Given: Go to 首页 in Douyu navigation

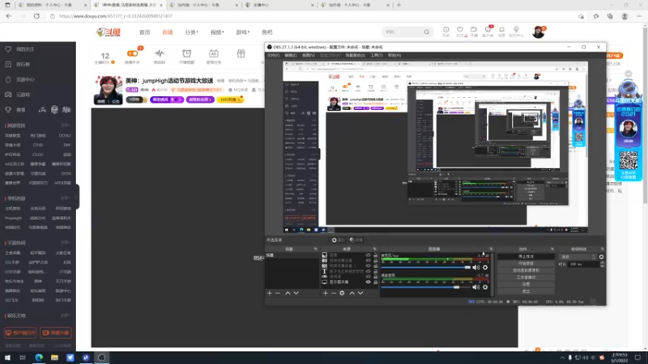Looking at the screenshot, I should [145, 32].
